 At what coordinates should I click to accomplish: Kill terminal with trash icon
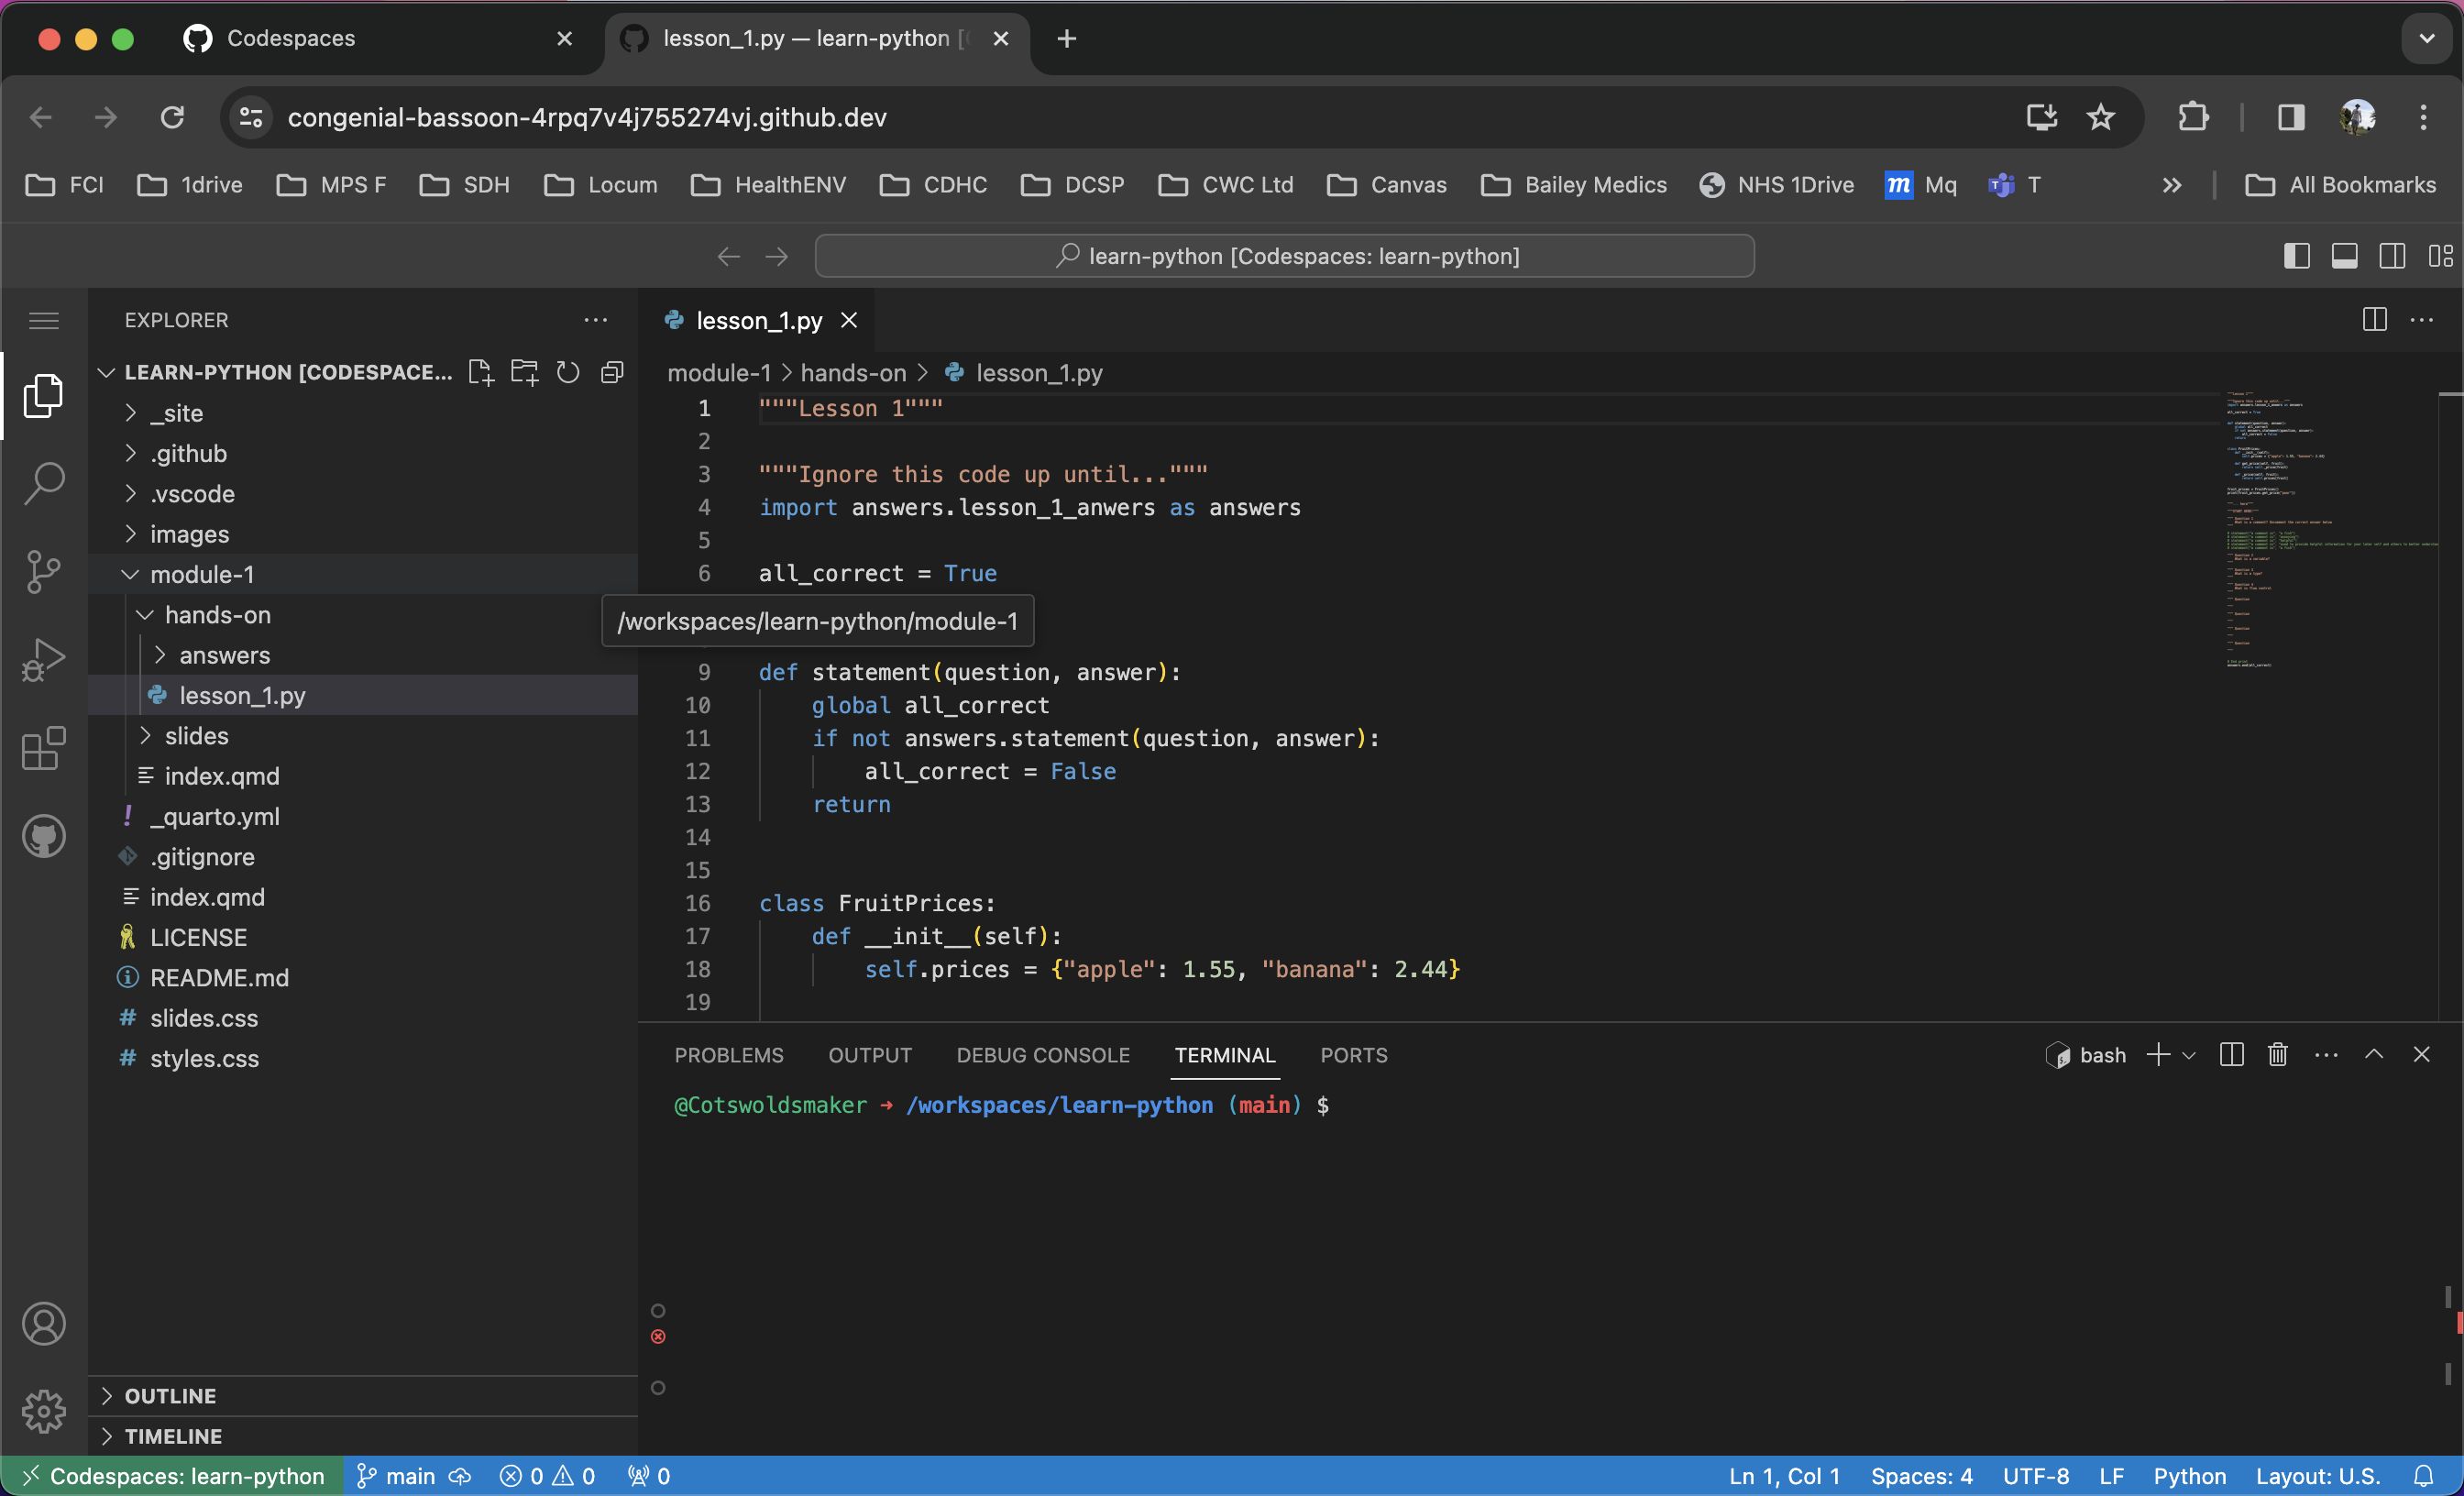tap(2277, 1055)
